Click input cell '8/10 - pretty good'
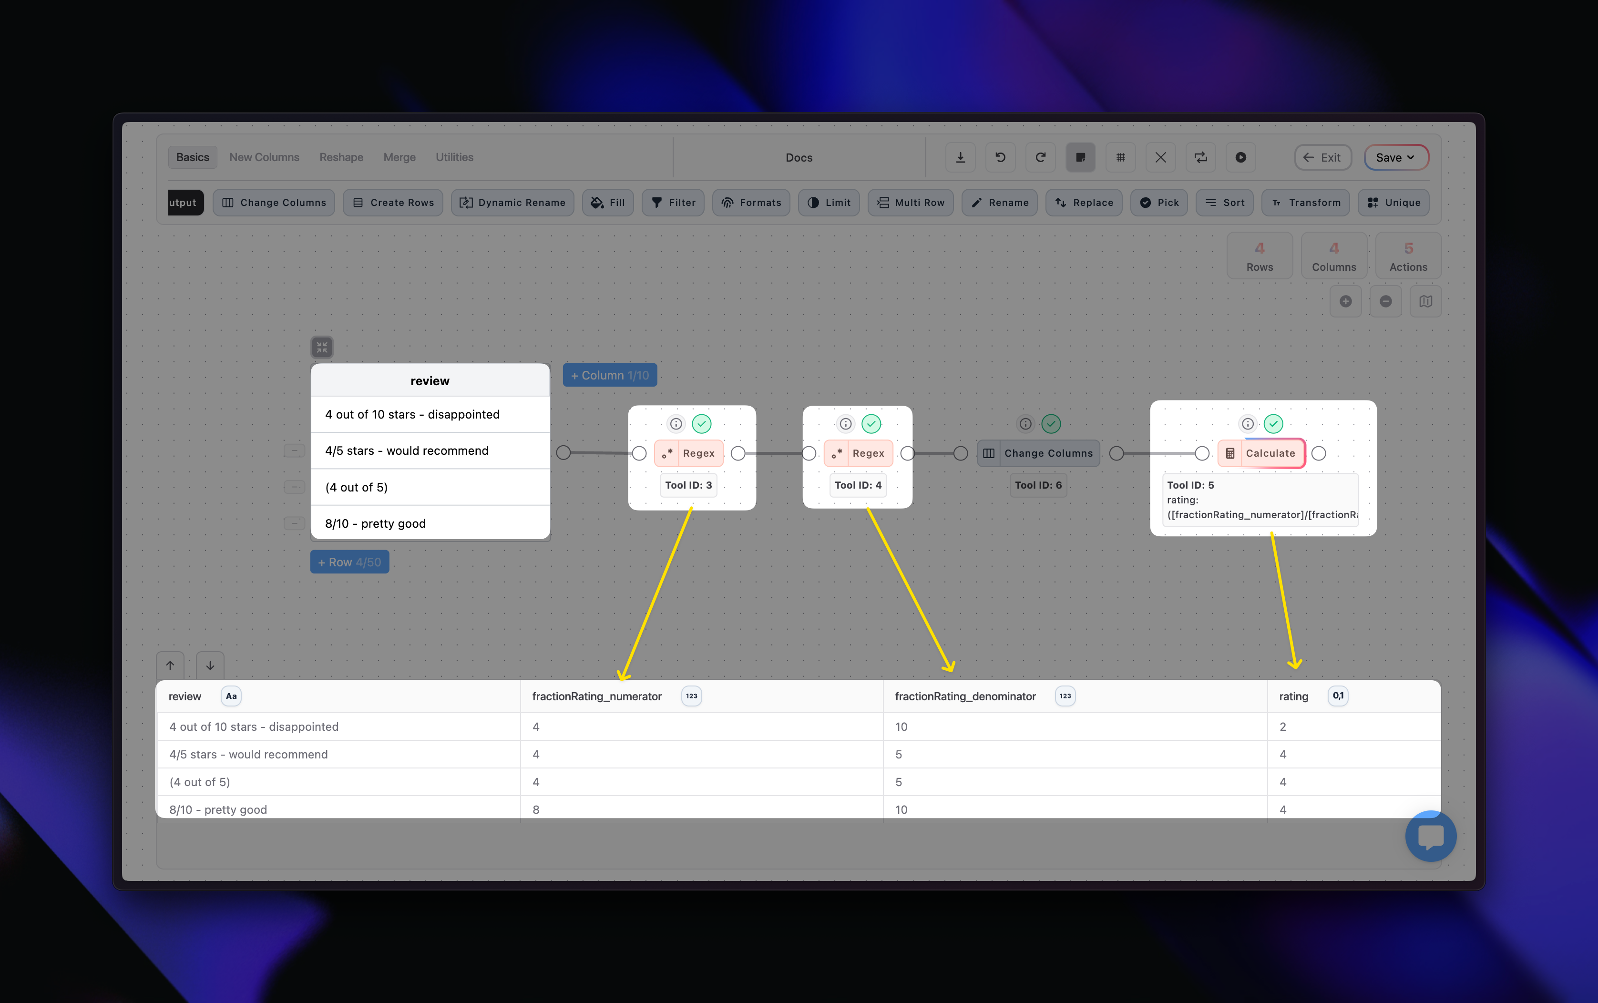This screenshot has height=1003, width=1598. [x=430, y=523]
